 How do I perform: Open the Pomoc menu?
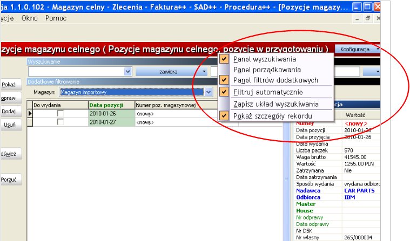click(56, 18)
